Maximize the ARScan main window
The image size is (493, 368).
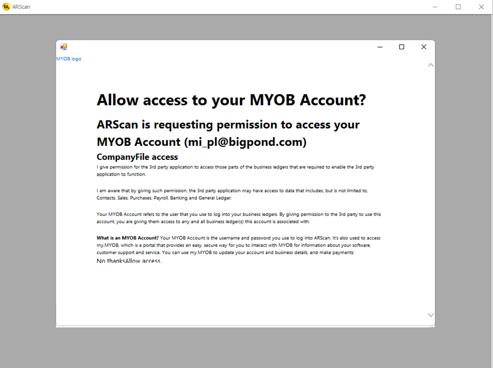point(458,7)
